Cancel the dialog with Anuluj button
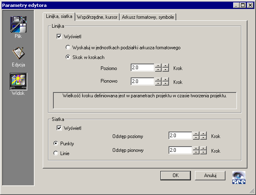The height and width of the screenshot is (195, 256). click(x=210, y=175)
